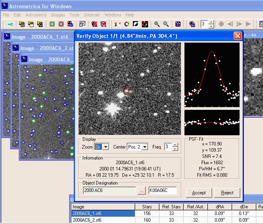The height and width of the screenshot is (224, 263).
Task: Invert the image display (black/white icon)
Action: point(136,24)
